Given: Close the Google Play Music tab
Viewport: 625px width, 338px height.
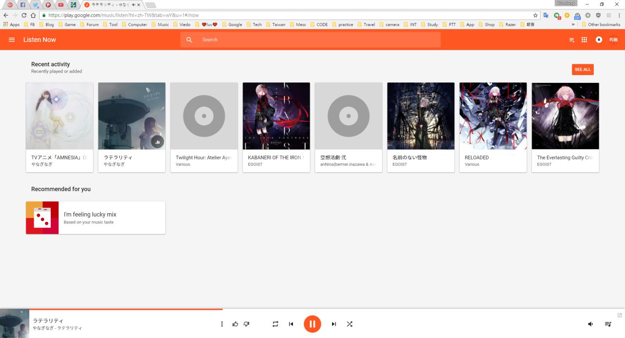Looking at the screenshot, I should (x=139, y=5).
